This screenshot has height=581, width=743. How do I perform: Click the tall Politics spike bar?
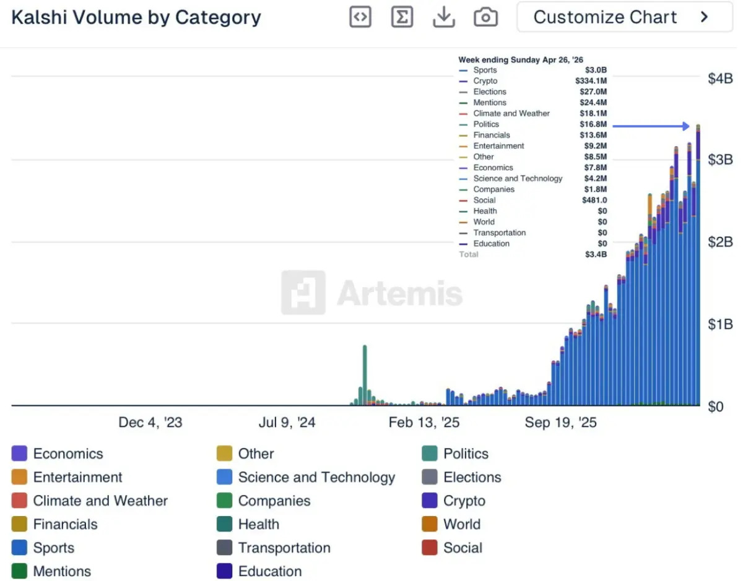point(365,371)
